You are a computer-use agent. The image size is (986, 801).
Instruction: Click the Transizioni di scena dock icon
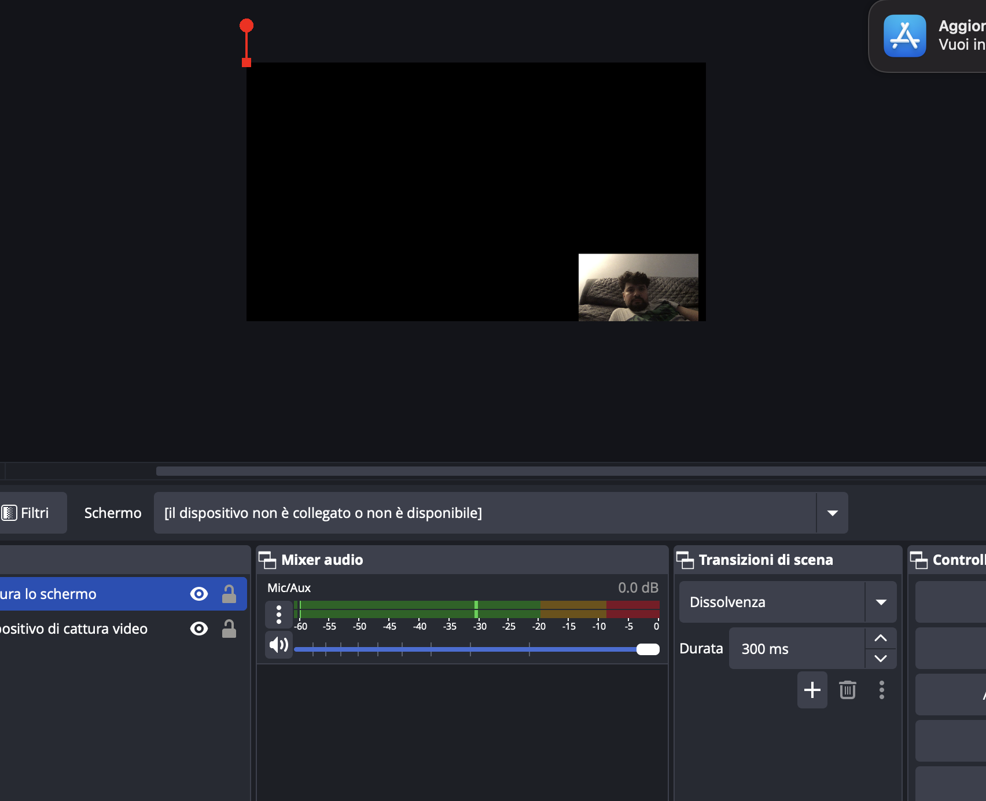[x=685, y=560]
